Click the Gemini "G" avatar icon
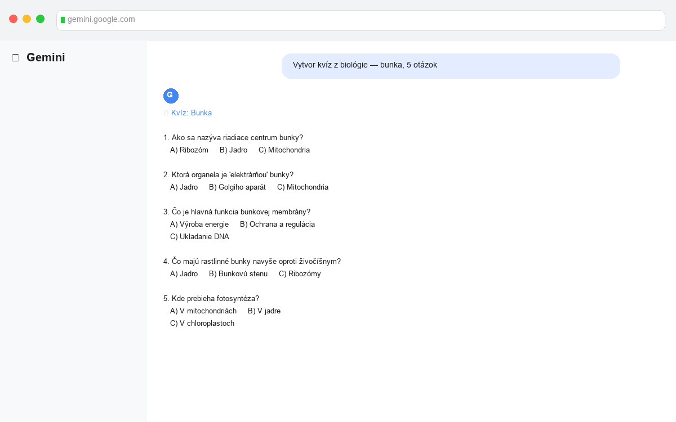Viewport: 676px width, 422px height. [x=171, y=96]
